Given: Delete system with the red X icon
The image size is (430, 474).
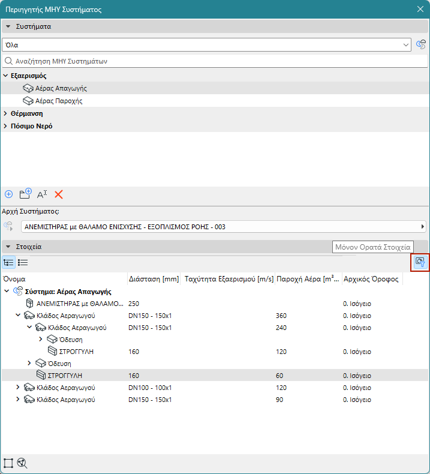Looking at the screenshot, I should pos(59,194).
